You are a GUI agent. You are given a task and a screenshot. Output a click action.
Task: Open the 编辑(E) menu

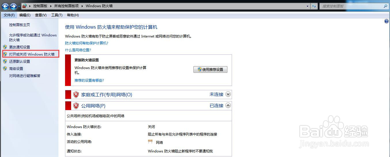pos(25,15)
